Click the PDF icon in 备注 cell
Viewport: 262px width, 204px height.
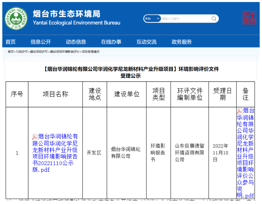(x=240, y=111)
